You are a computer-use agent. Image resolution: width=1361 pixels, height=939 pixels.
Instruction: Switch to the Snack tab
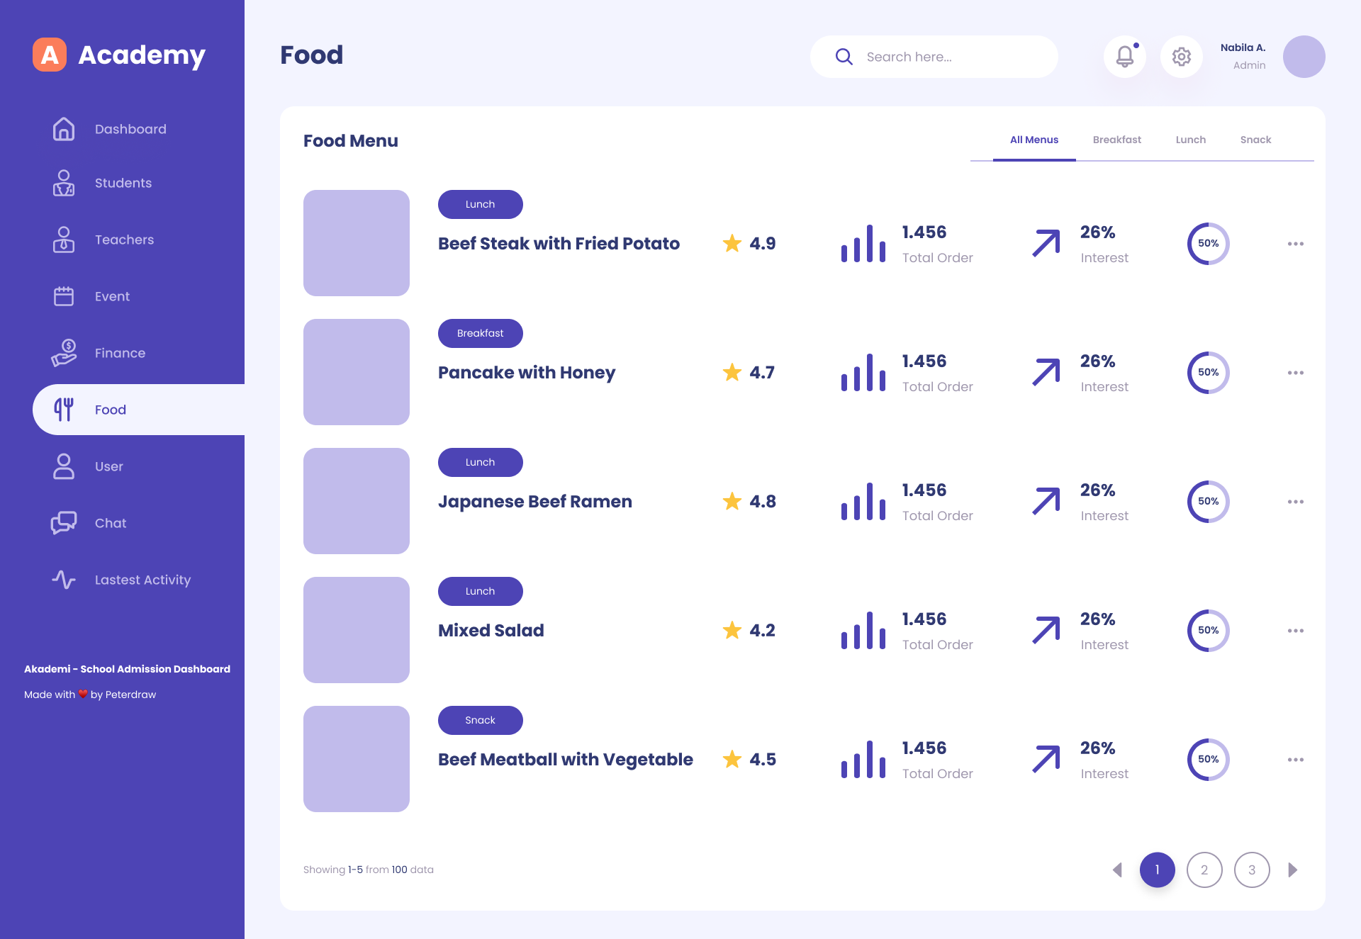1255,140
